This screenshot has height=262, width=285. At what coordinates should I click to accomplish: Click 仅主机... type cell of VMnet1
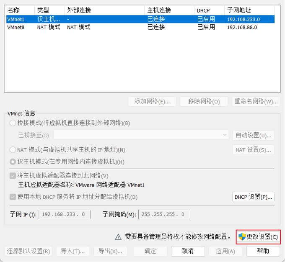pyautogui.click(x=49, y=19)
